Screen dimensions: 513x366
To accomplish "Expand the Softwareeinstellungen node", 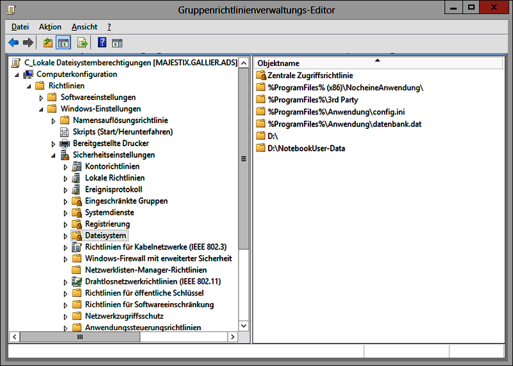I will click(41, 98).
